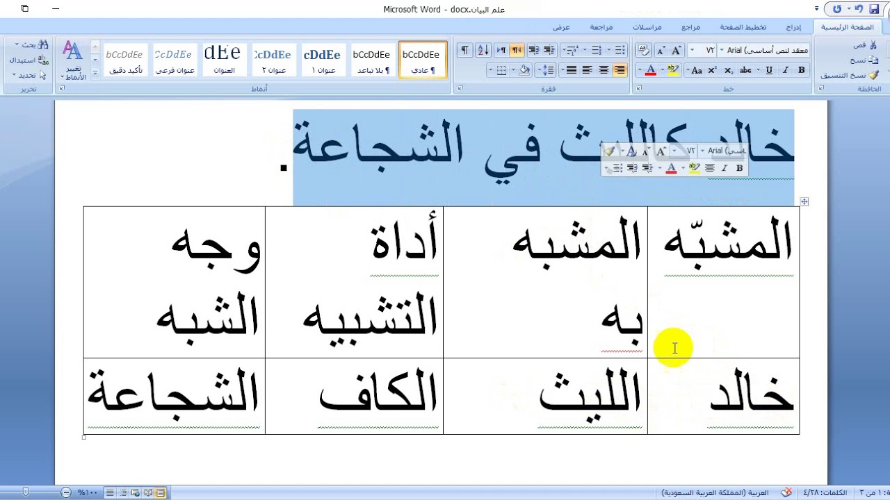Viewport: 890px width, 500px height.
Task: Click Bold on the floating mini toolbar
Action: (x=739, y=168)
